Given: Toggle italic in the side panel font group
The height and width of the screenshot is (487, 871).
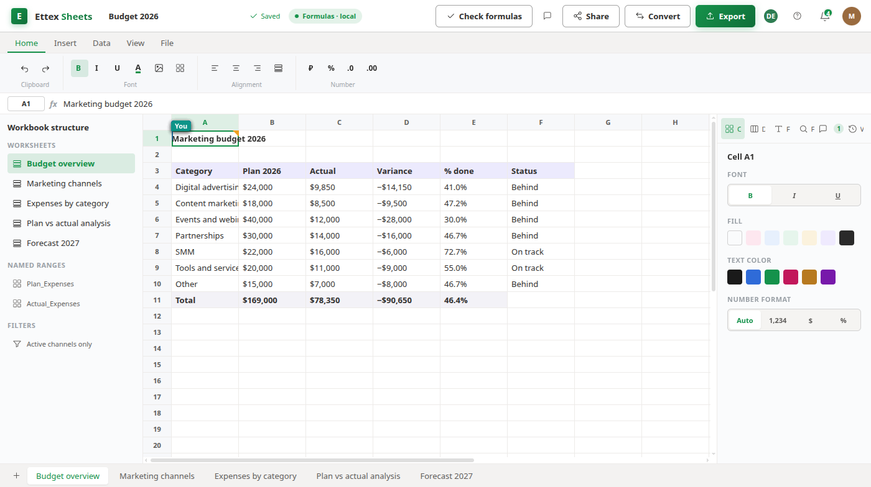Looking at the screenshot, I should pyautogui.click(x=794, y=196).
